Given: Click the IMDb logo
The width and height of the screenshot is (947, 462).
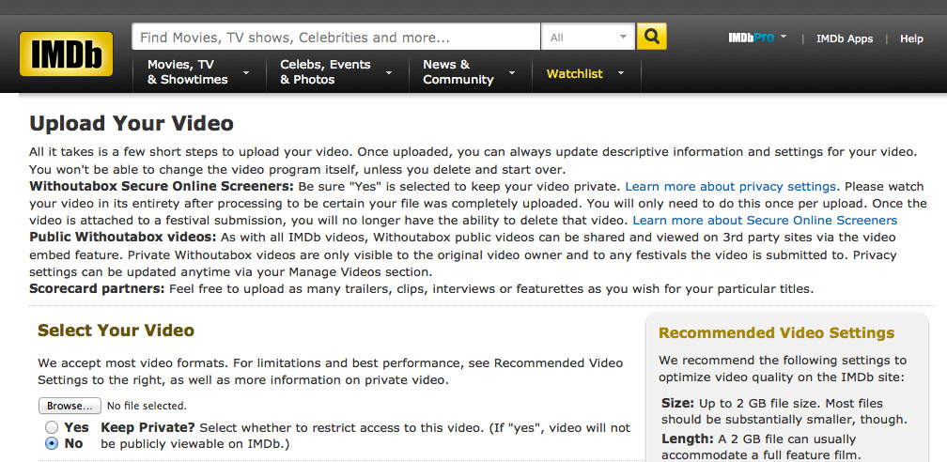Looking at the screenshot, I should tap(66, 54).
